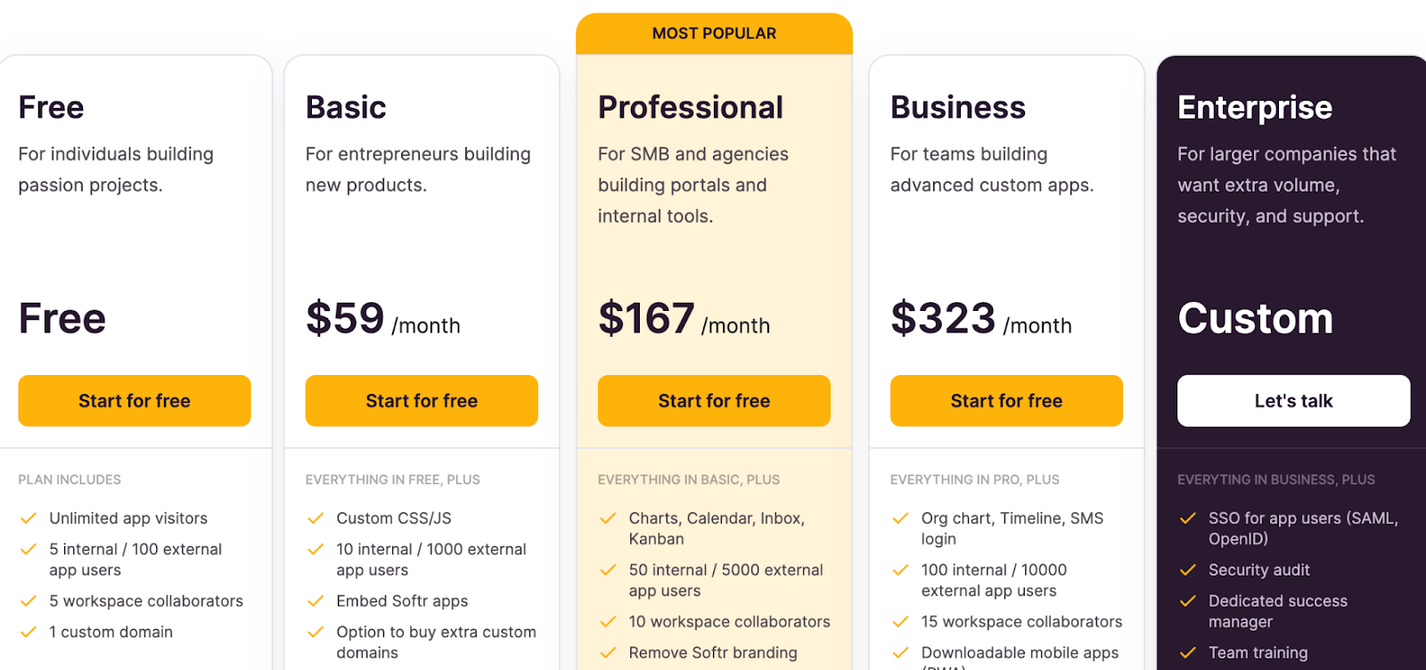Click "Start for free" under the Free plan

pos(134,400)
